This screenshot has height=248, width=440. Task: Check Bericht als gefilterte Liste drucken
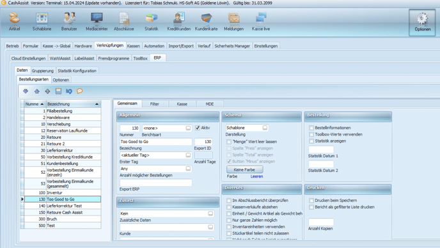pyautogui.click(x=311, y=206)
